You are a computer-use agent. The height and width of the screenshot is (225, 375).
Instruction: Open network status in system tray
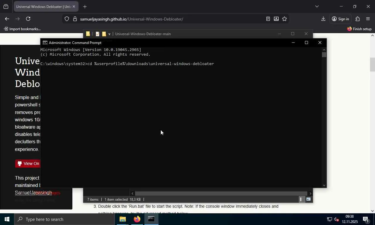coord(329,219)
